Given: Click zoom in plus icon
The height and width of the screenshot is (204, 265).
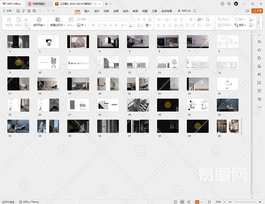Looking at the screenshot, I should (261, 202).
